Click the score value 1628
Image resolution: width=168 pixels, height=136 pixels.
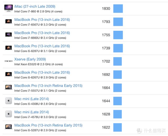[106, 114]
